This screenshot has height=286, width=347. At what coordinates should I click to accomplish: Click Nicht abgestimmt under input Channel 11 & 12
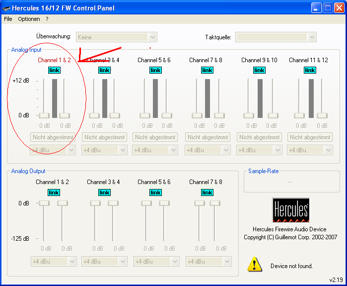click(x=310, y=137)
